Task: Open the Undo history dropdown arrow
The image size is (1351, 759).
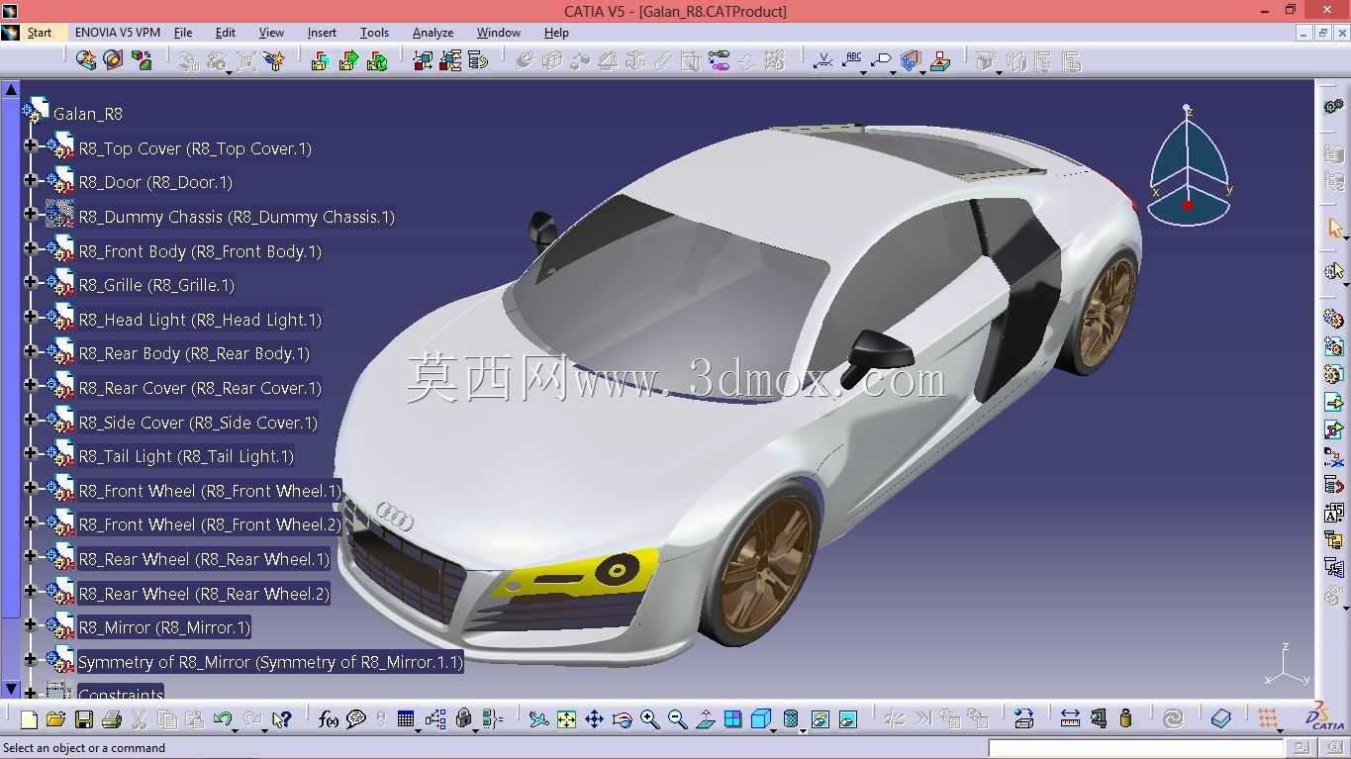Action: [x=234, y=729]
